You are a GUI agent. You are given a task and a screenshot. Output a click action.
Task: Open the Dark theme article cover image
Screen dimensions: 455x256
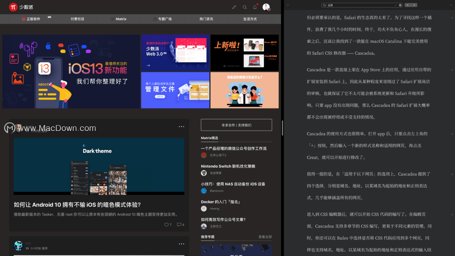[99, 166]
